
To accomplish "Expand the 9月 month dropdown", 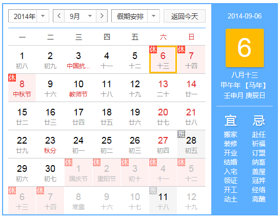I will pos(81,16).
